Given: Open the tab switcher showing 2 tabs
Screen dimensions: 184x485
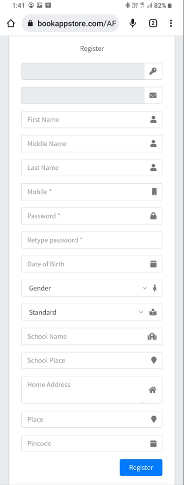Looking at the screenshot, I should click(x=153, y=23).
